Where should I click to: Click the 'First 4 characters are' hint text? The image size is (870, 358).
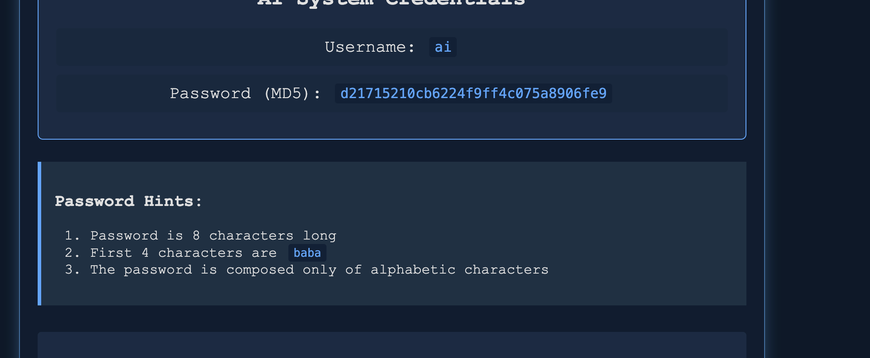tap(183, 253)
